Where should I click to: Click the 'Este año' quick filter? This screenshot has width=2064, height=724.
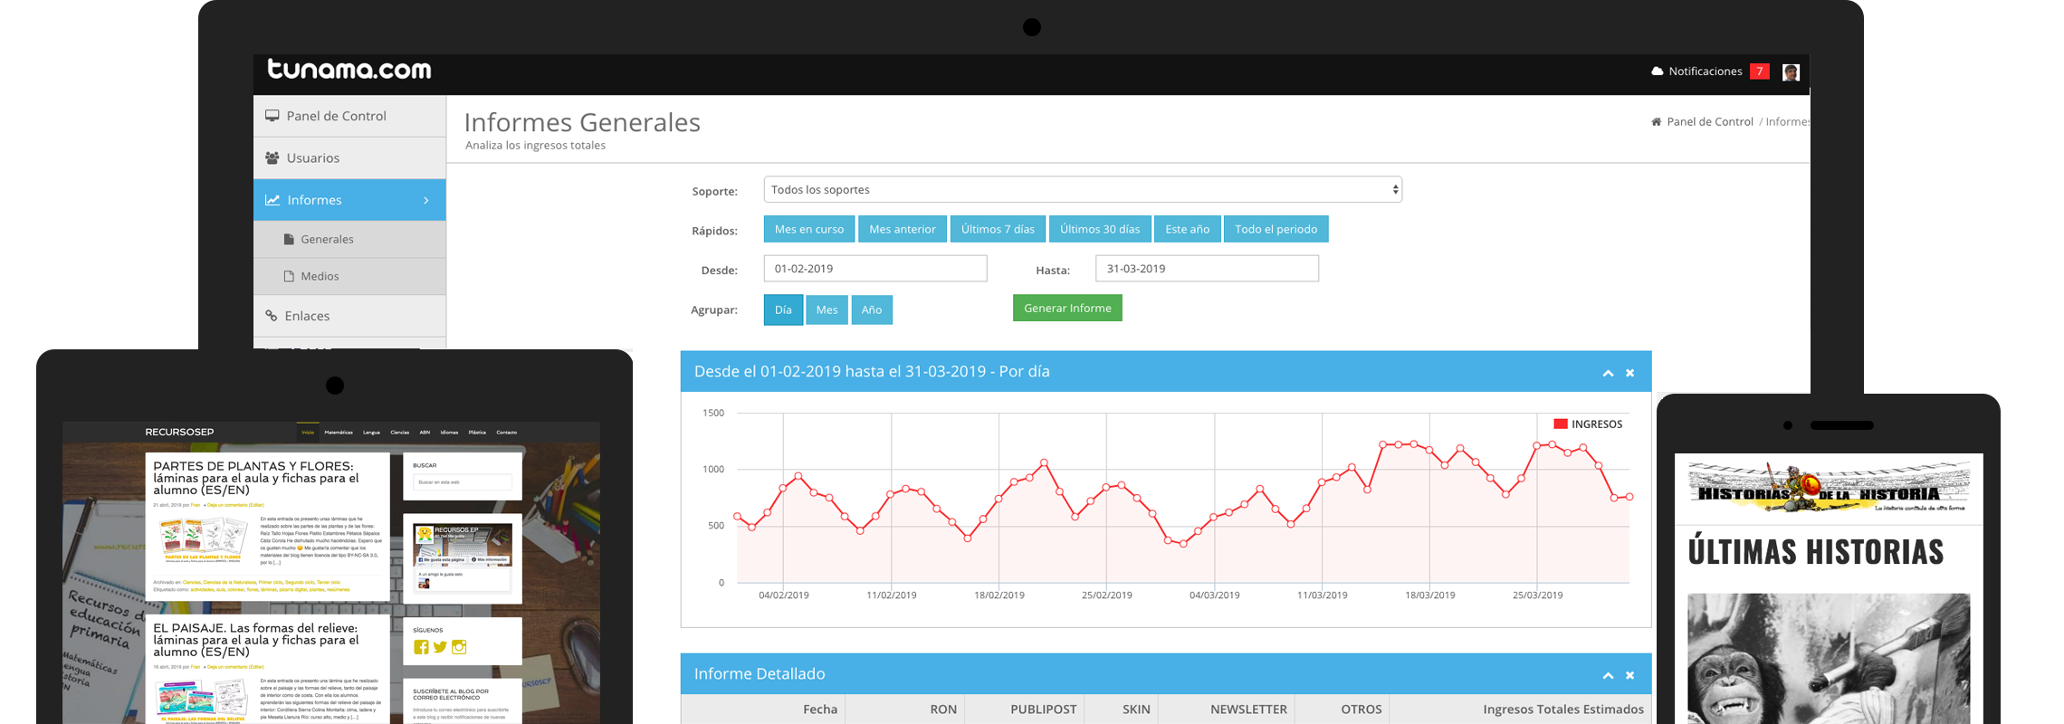coord(1187,229)
